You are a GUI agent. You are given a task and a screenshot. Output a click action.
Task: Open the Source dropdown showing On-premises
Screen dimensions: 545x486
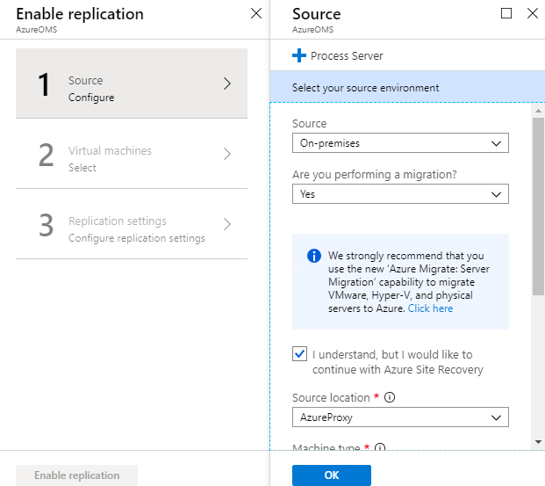coord(400,142)
